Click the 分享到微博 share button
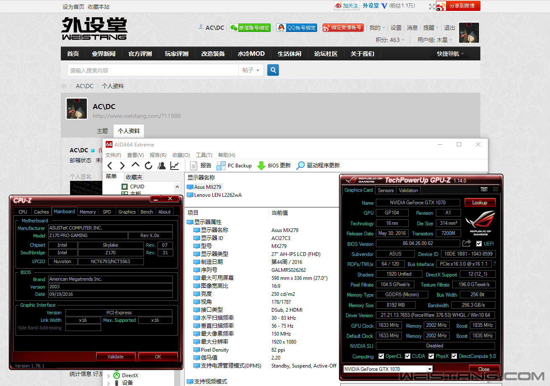Image resolution: width=550 pixels, height=386 pixels. [x=458, y=6]
